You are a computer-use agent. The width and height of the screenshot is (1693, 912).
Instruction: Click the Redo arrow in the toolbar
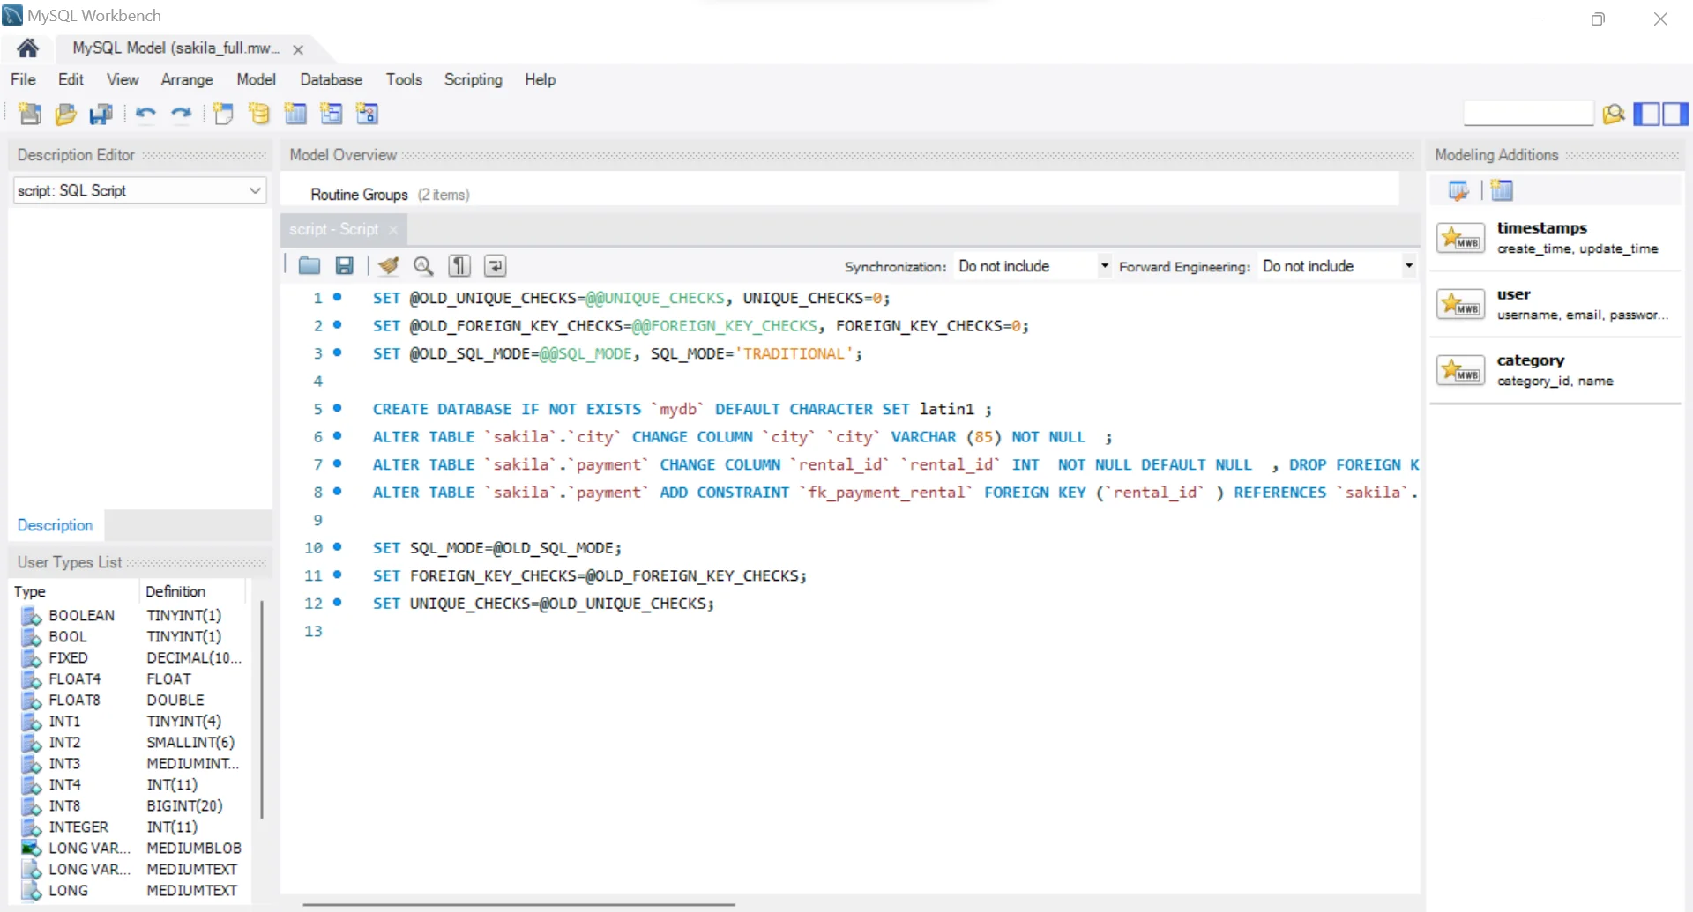click(182, 114)
